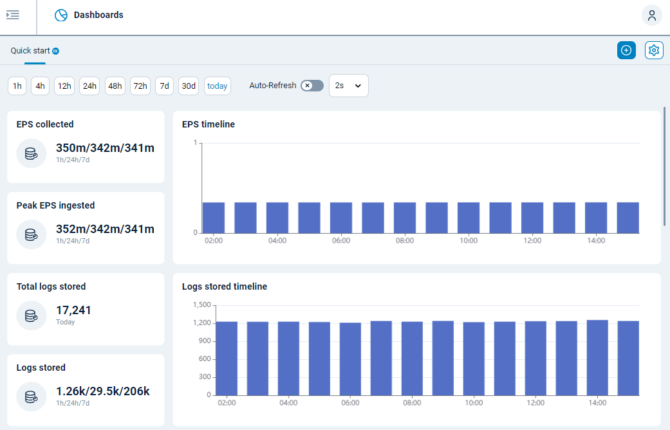Click the database icon on Total logs stored card
The height and width of the screenshot is (430, 670).
coord(31,315)
